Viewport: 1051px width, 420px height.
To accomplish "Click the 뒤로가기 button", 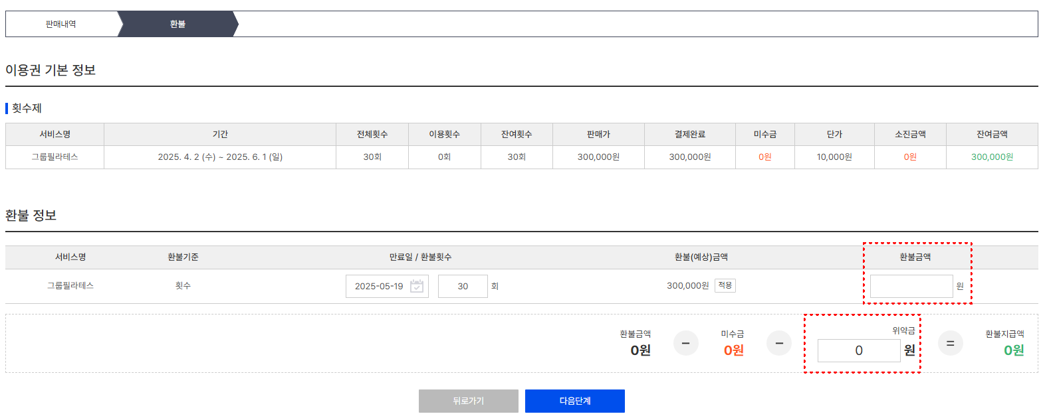I will tap(469, 401).
